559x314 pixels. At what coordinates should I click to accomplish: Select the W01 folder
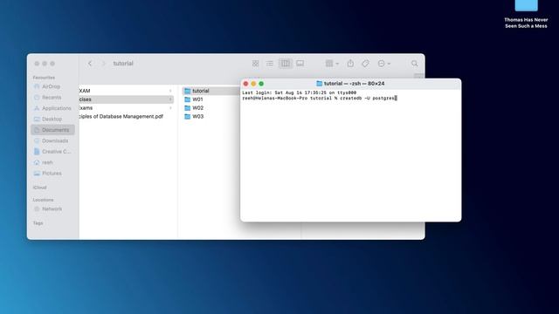click(194, 99)
